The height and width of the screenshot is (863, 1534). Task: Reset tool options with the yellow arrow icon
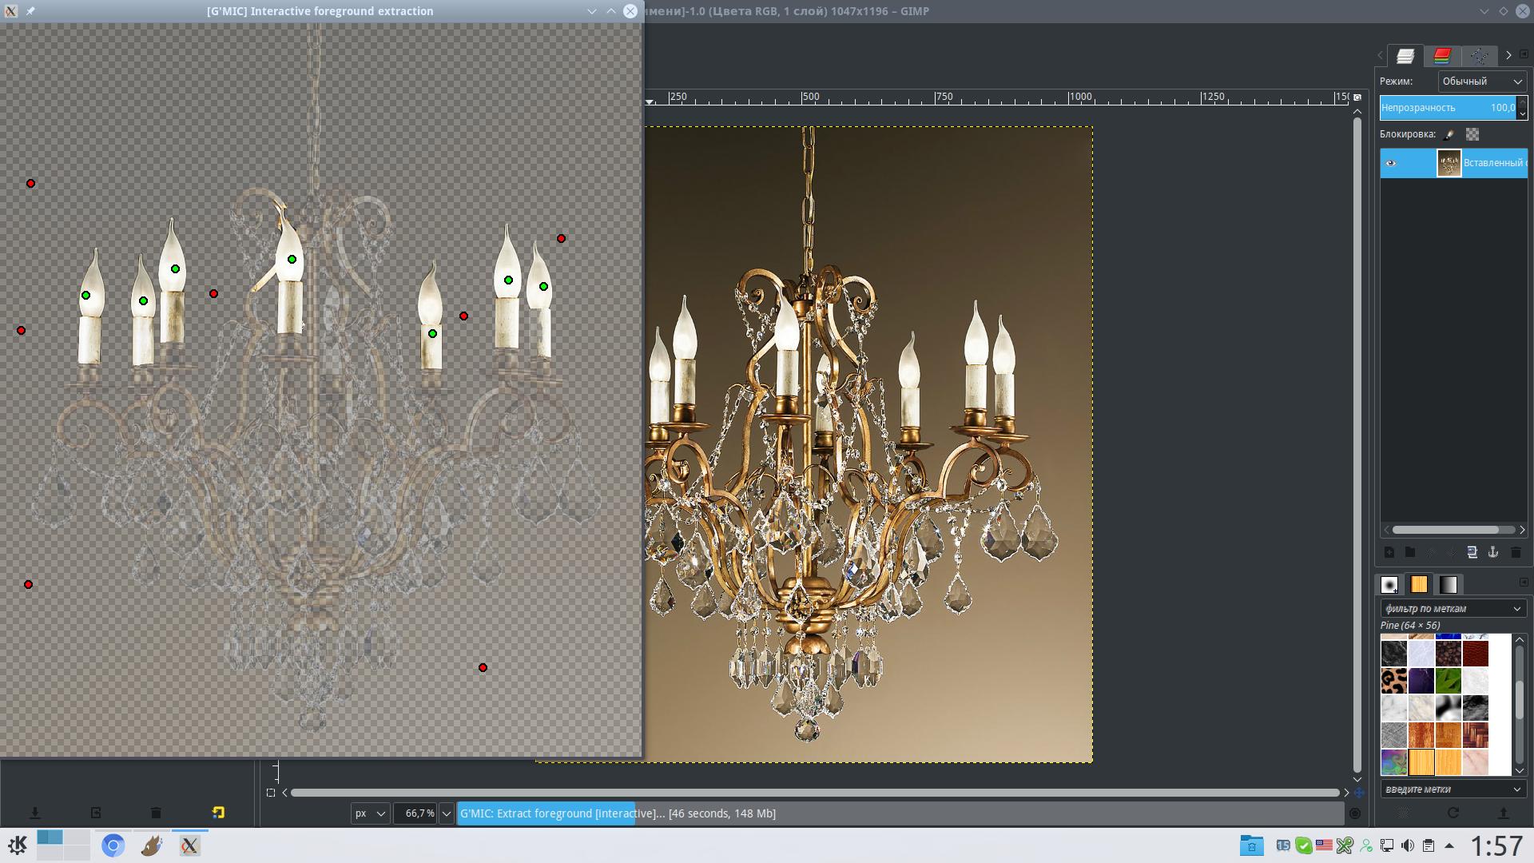(x=218, y=813)
